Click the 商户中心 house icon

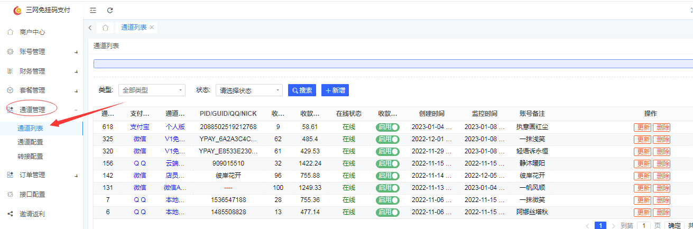tap(10, 32)
